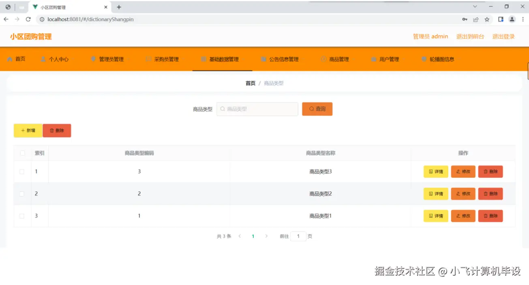Viewport: 529px width, 285px height.
Task: Check the checkbox for the 商品类型3 row
Action: [22, 171]
